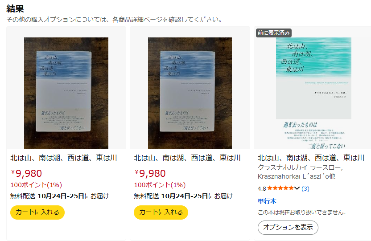Open first product title 北は山、南は湖
The height and width of the screenshot is (241, 371).
click(x=64, y=158)
